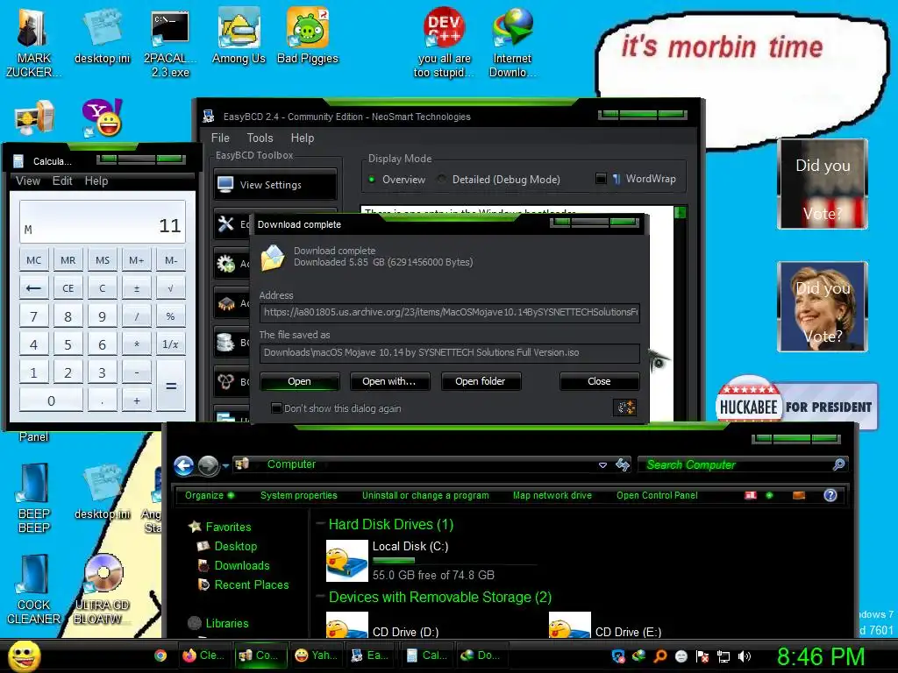Click the Chrome icon on taskbar
This screenshot has height=673, width=898.
(x=160, y=655)
